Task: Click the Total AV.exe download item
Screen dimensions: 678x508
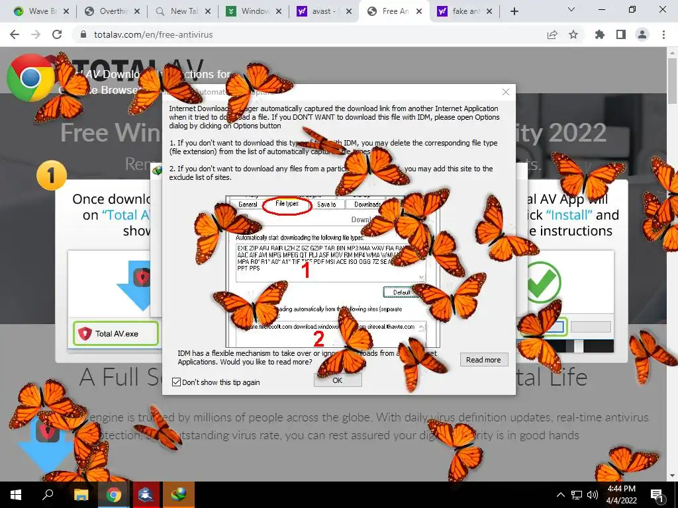Action: [x=116, y=333]
